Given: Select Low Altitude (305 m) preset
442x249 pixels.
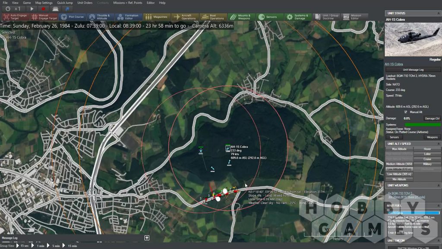Looking at the screenshot, I should tap(399, 174).
